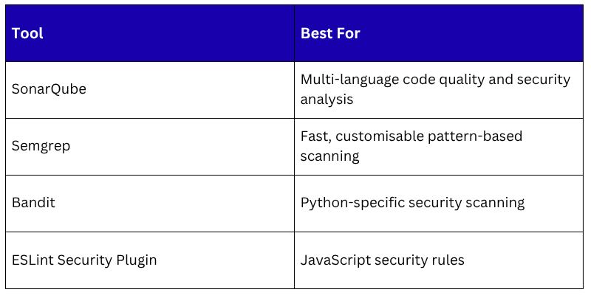Click the word "rules" in the last row
The height and width of the screenshot is (295, 591).
tap(446, 260)
